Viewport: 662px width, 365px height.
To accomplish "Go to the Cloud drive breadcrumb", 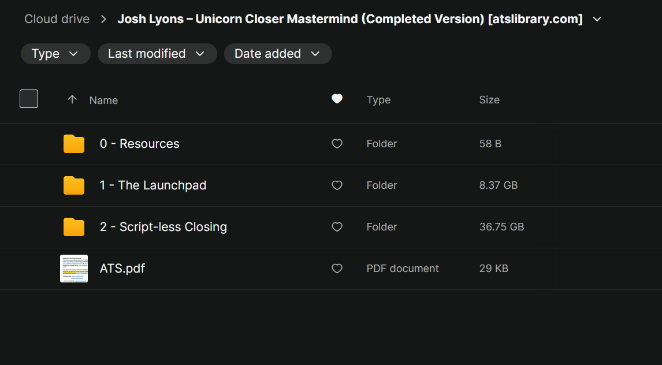I will (57, 19).
